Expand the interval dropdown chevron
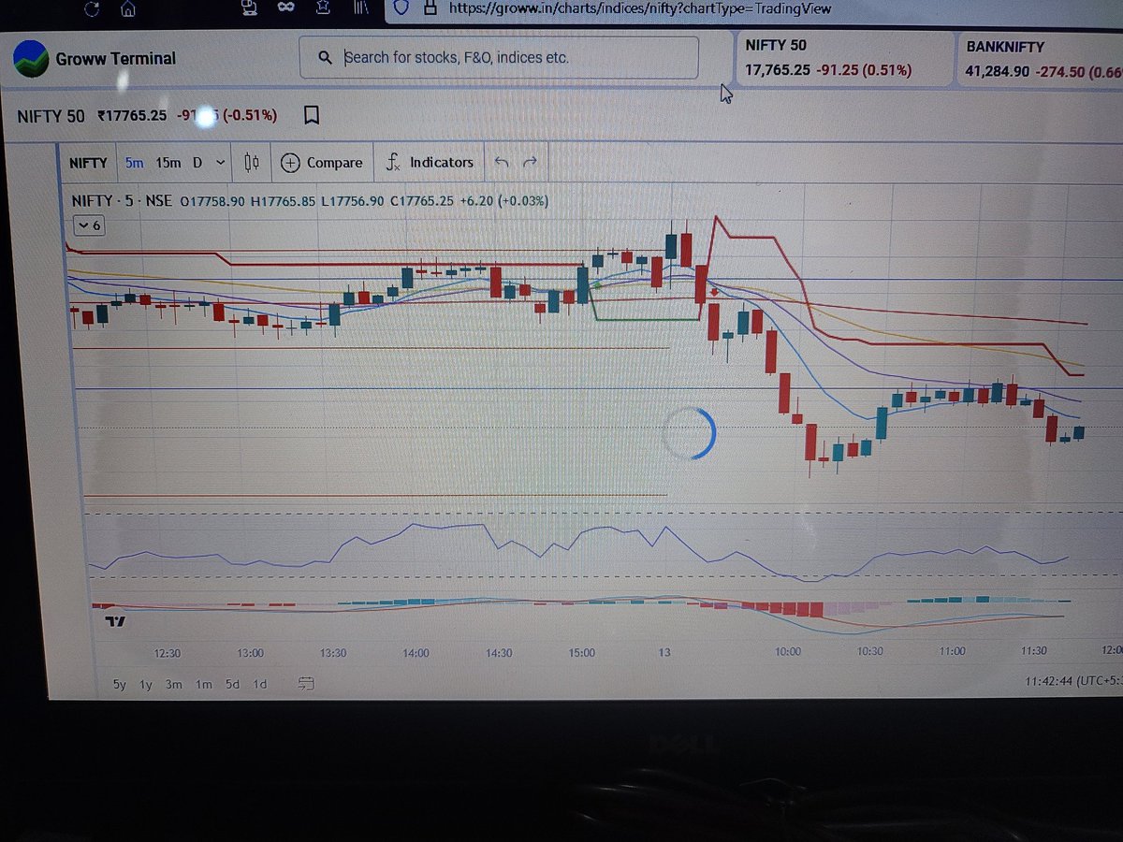Image resolution: width=1123 pixels, height=842 pixels. [221, 163]
